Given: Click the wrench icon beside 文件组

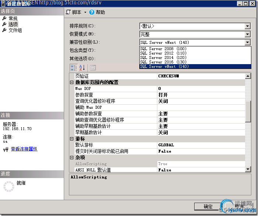Looking at the screenshot, I should (x=4, y=30).
